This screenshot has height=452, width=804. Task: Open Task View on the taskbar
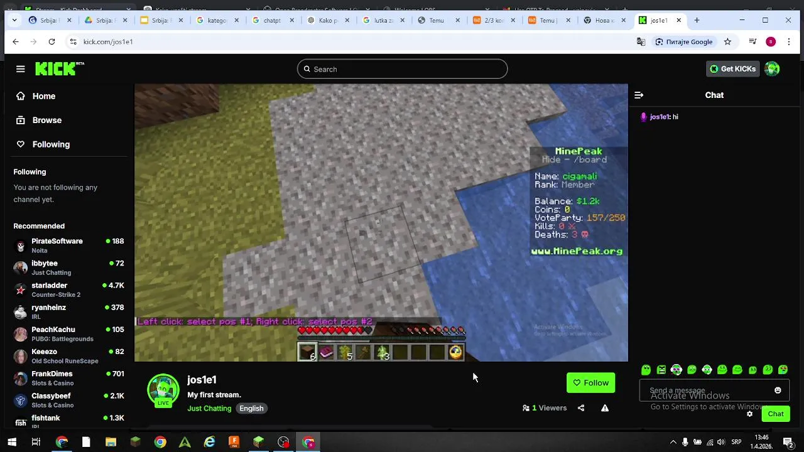[x=36, y=442]
